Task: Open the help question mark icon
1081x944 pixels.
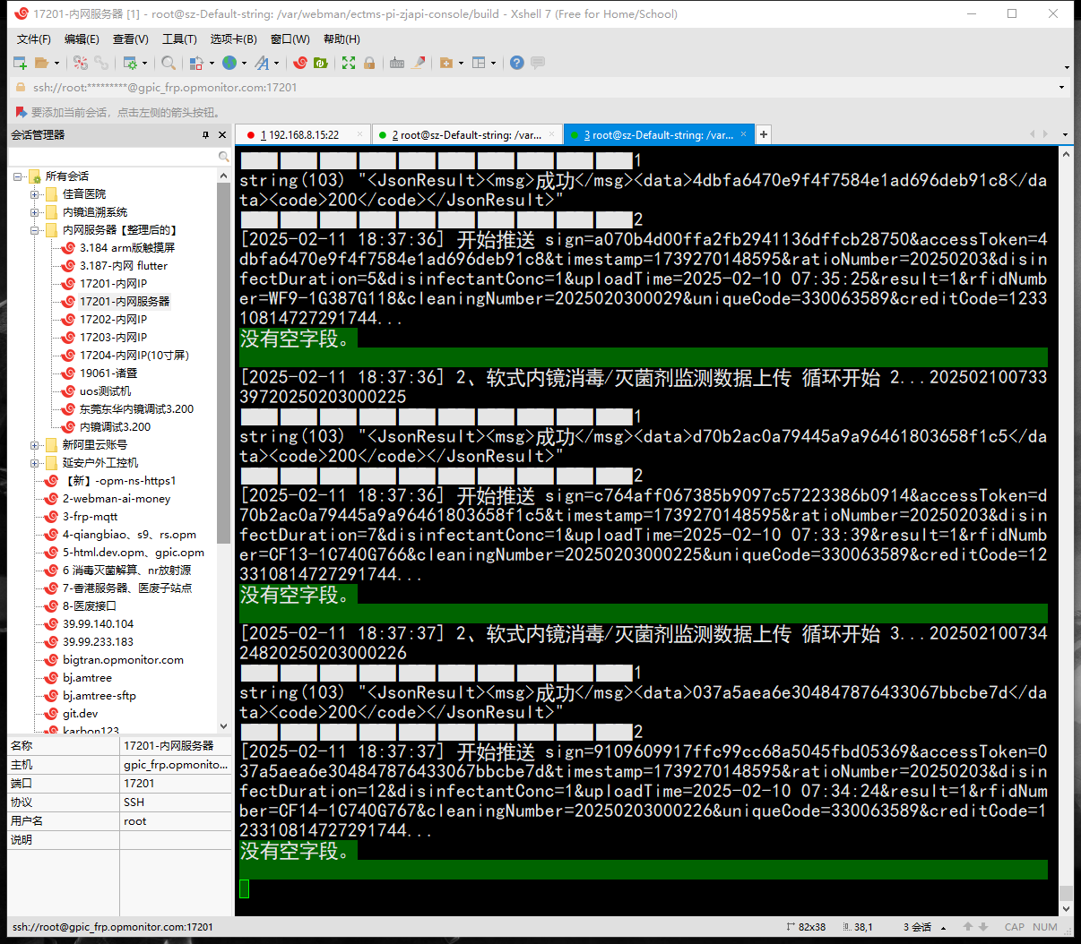Action: 517,63
